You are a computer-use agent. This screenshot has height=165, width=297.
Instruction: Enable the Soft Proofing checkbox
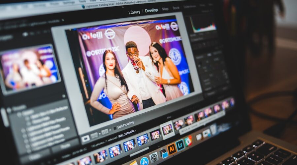pos(115,128)
